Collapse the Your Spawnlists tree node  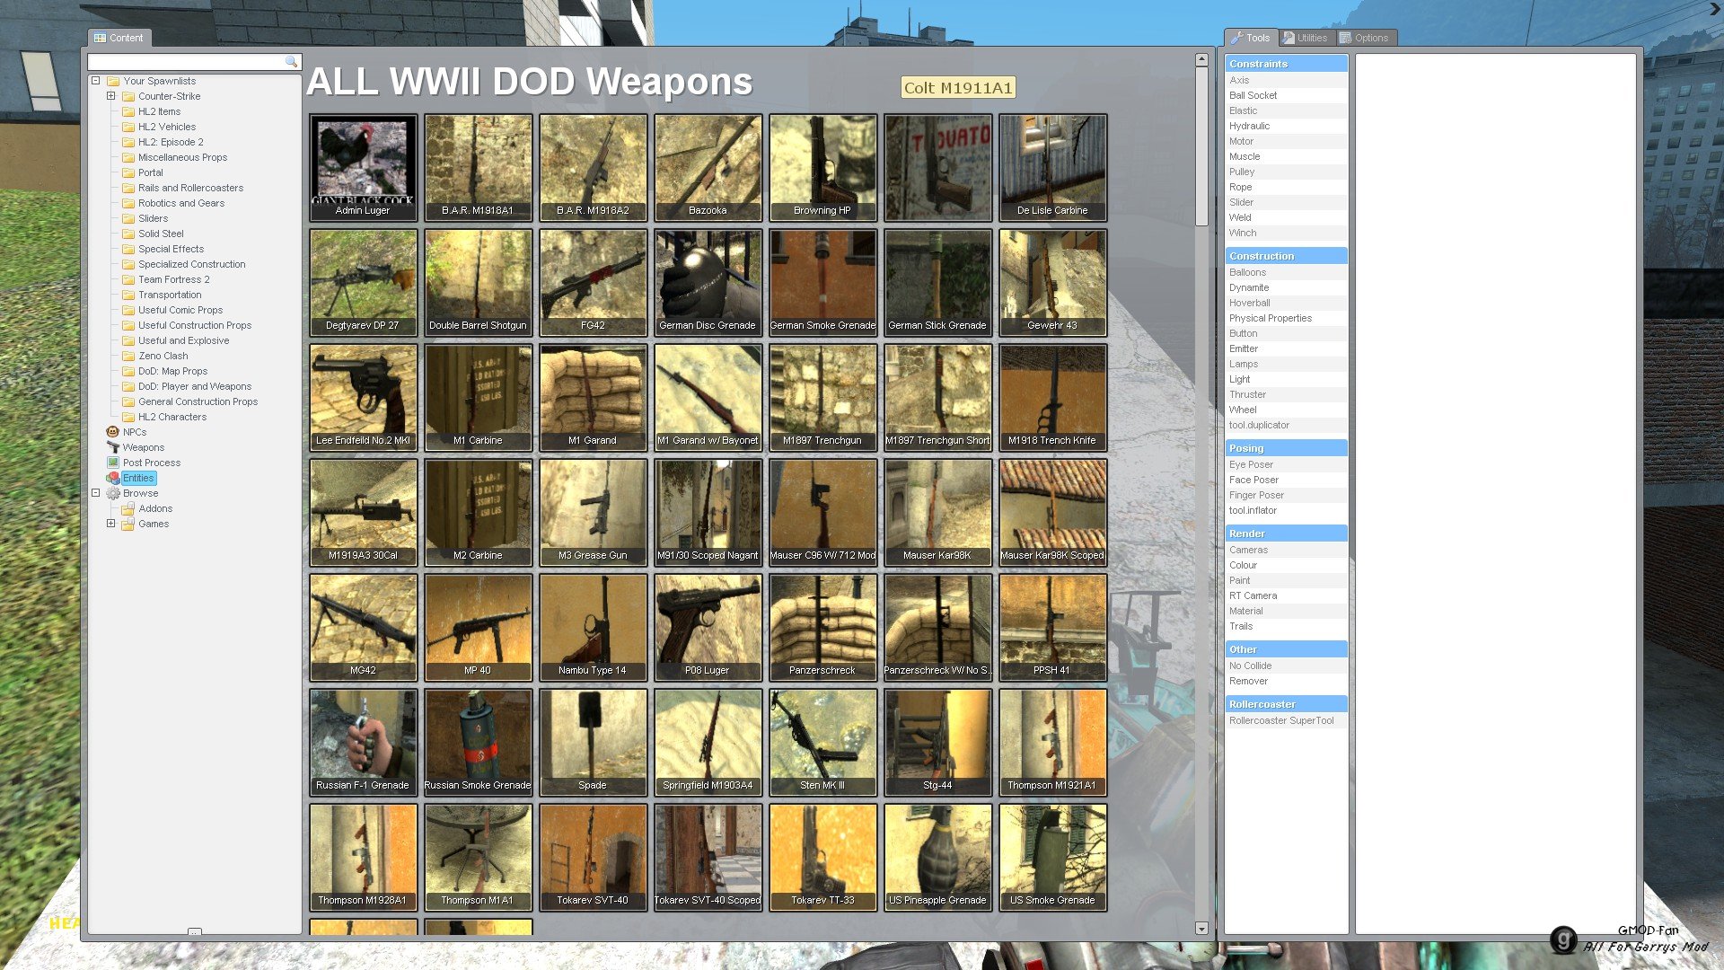pos(95,81)
